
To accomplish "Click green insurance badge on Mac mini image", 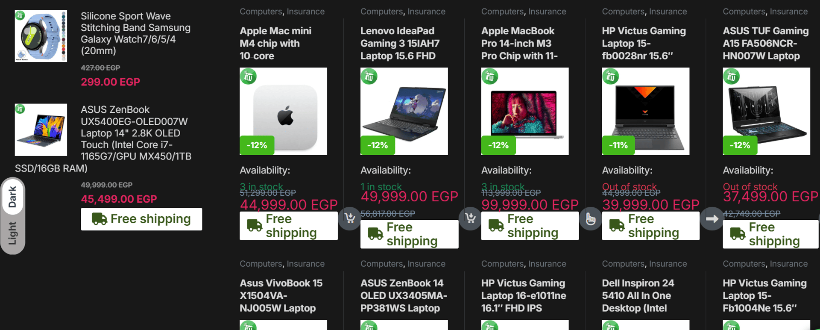I will [248, 77].
